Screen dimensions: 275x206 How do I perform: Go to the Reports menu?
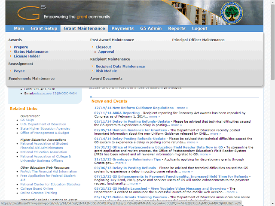pyautogui.click(x=177, y=28)
